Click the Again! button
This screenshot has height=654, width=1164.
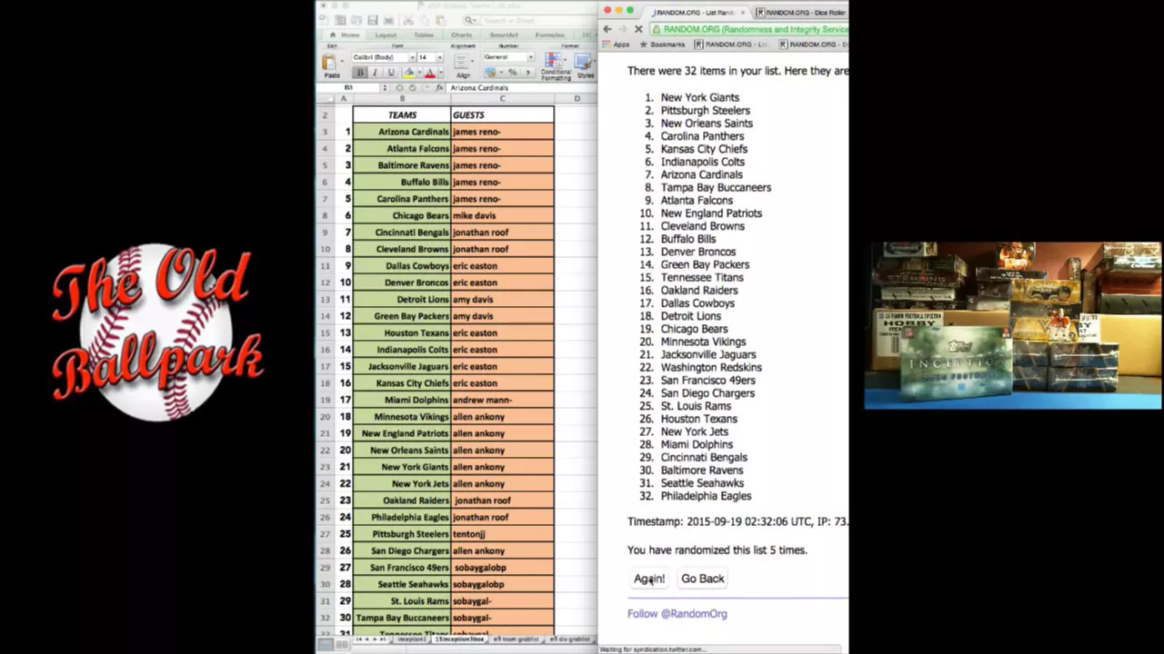649,579
